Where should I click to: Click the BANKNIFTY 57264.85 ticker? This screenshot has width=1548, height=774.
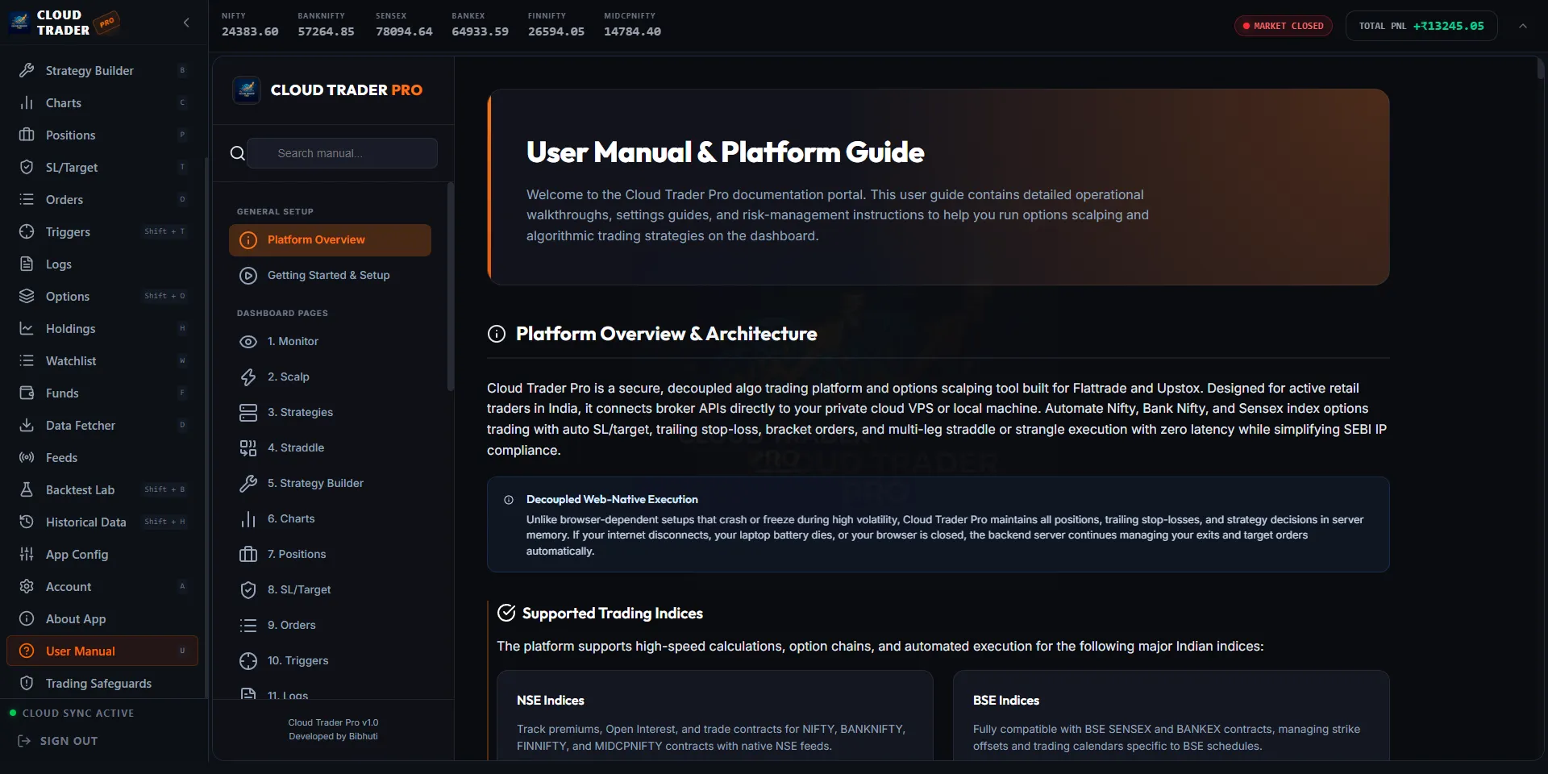point(326,25)
